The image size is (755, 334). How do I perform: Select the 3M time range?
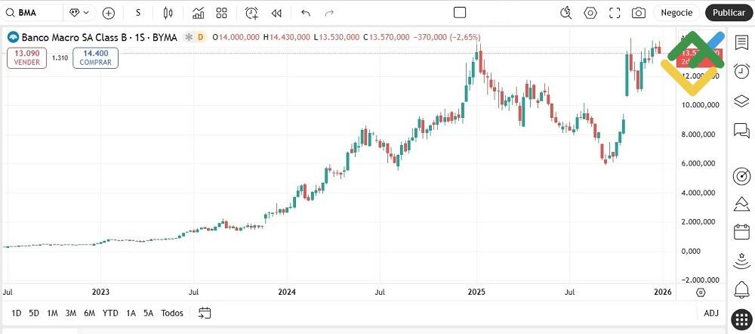pos(71,314)
